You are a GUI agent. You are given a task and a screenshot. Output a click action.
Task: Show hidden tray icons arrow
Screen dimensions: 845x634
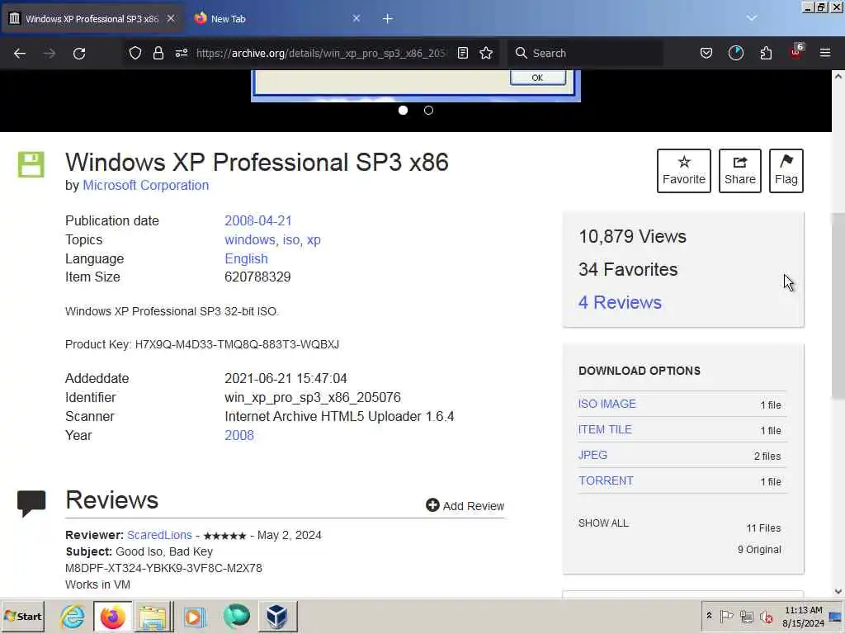(709, 616)
